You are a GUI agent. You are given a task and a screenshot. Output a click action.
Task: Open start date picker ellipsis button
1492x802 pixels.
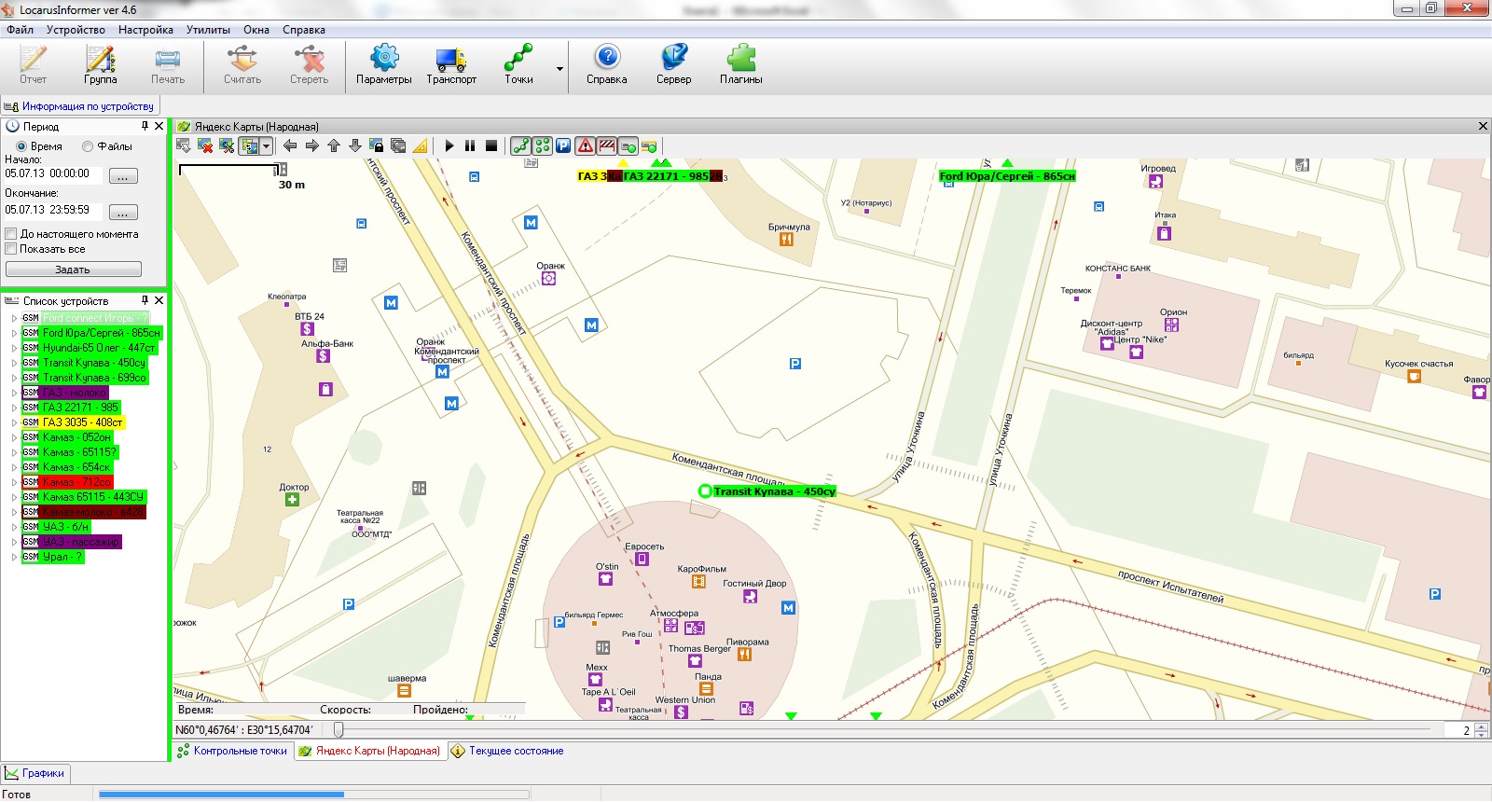(123, 176)
